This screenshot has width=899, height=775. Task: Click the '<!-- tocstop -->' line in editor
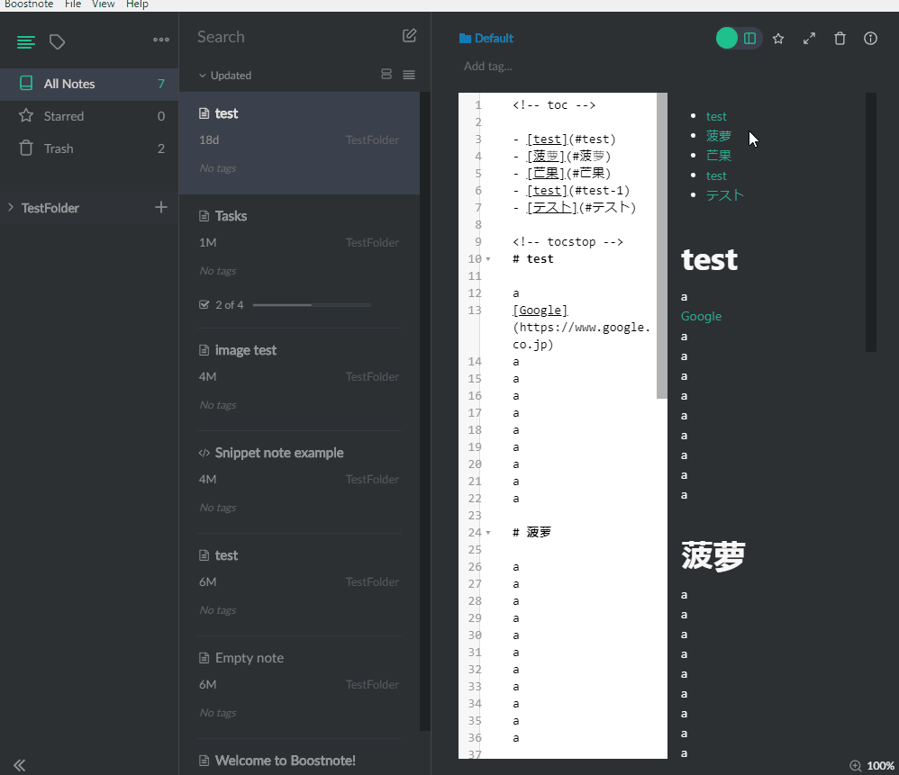click(568, 242)
